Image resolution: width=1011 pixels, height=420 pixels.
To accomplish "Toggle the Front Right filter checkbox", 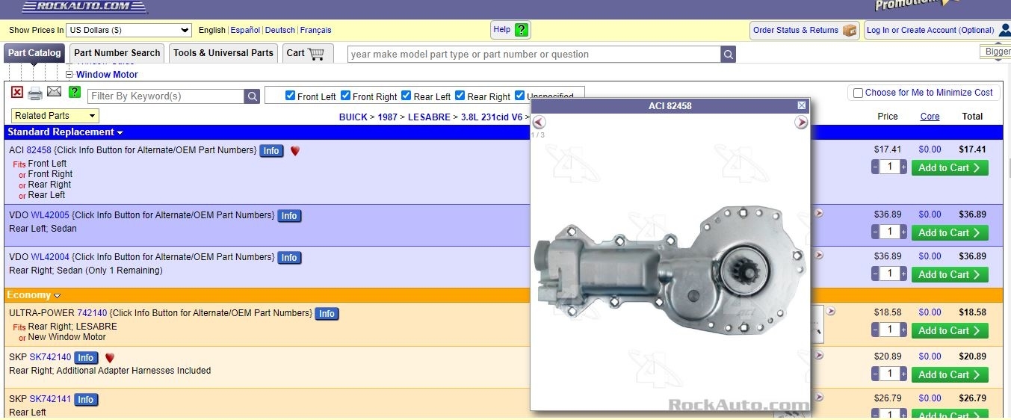I will tap(345, 96).
